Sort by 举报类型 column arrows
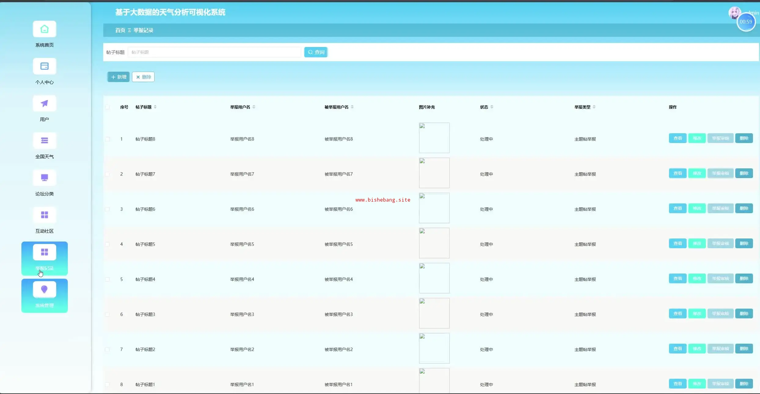The image size is (760, 394). [594, 107]
